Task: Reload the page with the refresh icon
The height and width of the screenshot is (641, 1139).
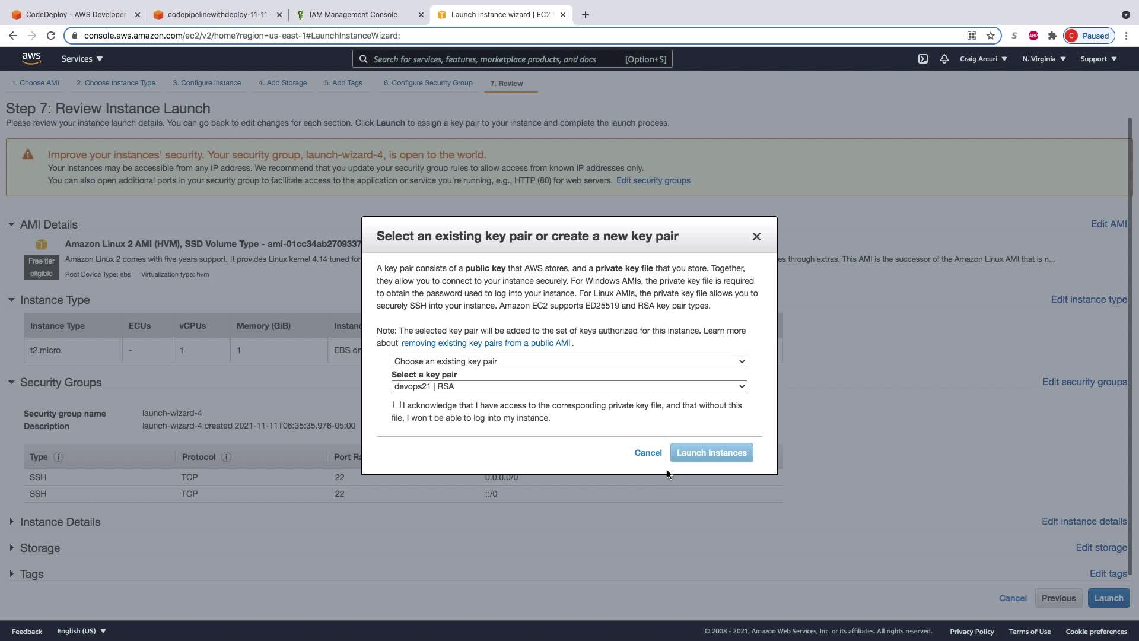Action: (x=51, y=36)
